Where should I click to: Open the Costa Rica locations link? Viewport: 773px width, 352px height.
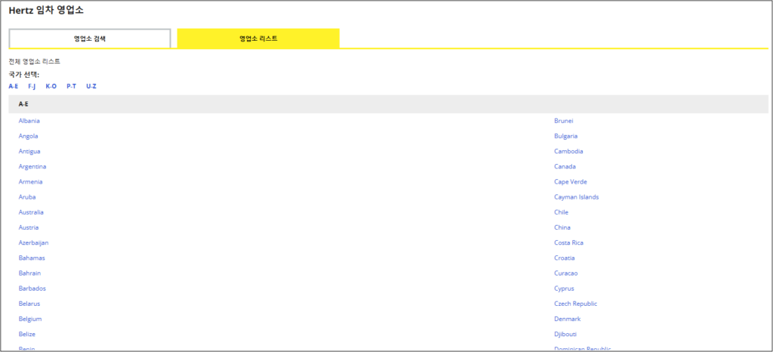(569, 243)
